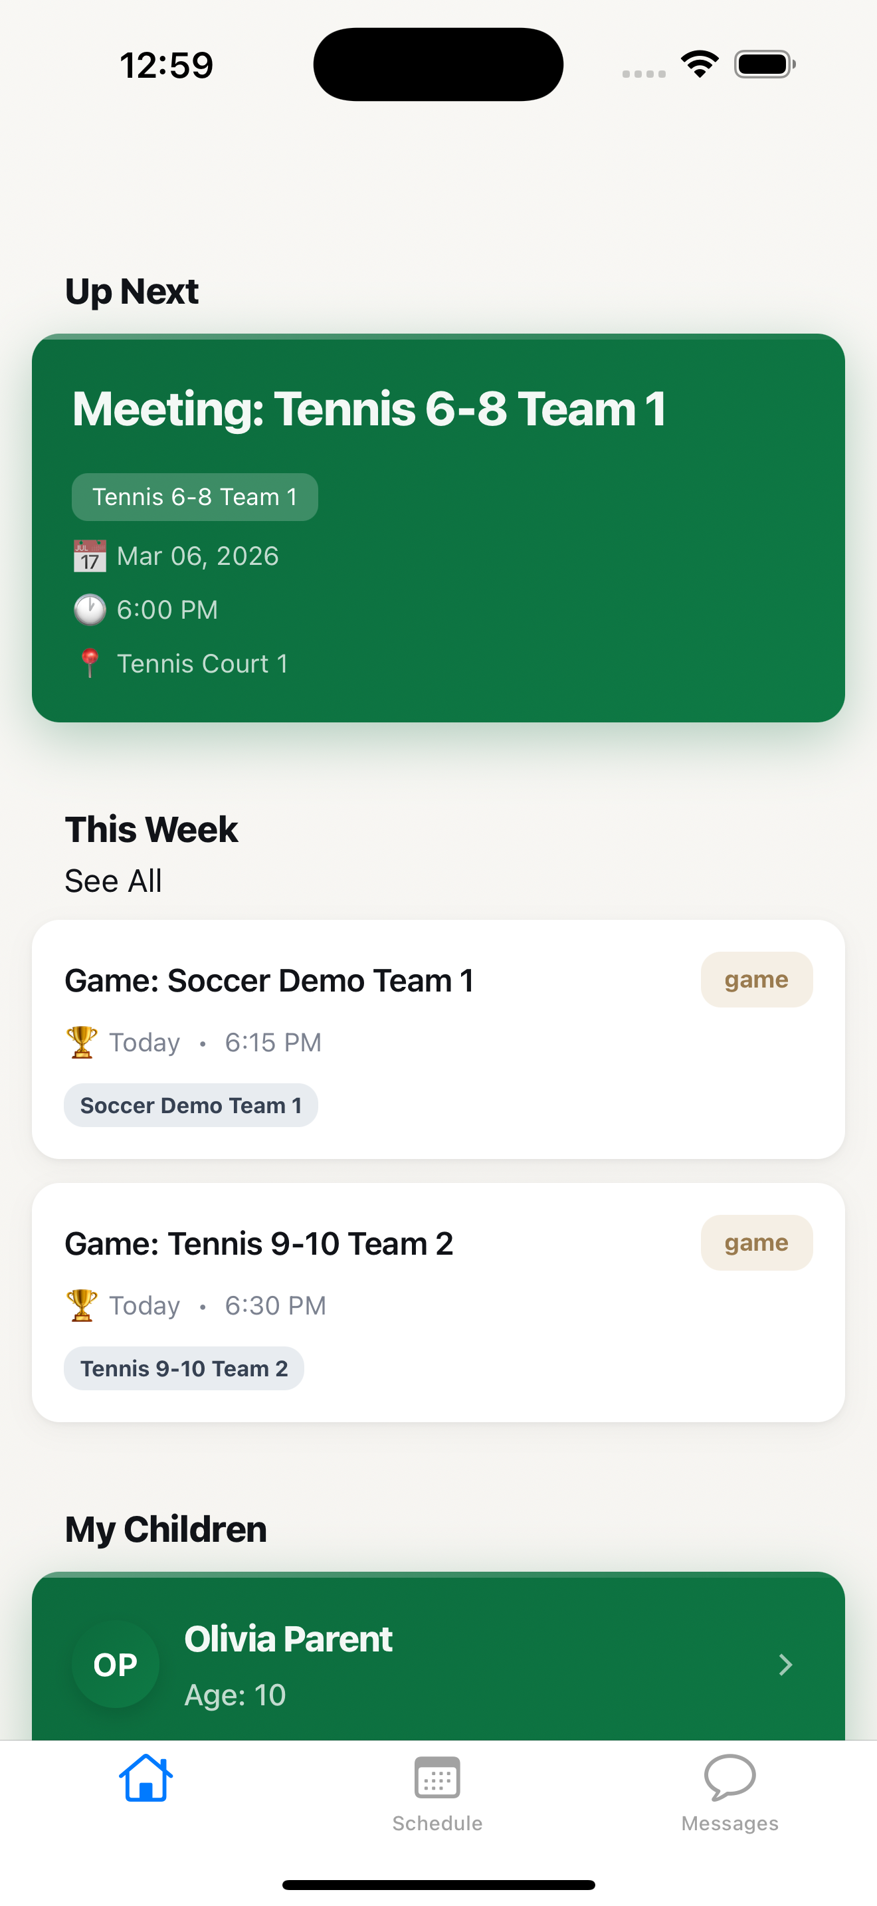
Task: Expand Olivia Parent's details via the chevron
Action: [x=786, y=1664]
